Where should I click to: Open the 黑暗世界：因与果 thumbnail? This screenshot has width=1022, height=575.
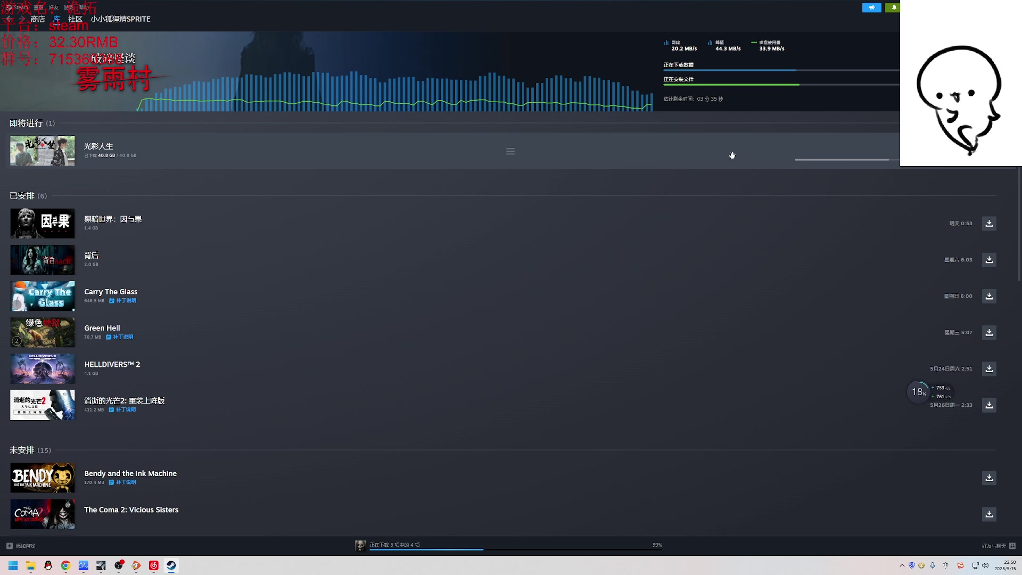tap(43, 224)
